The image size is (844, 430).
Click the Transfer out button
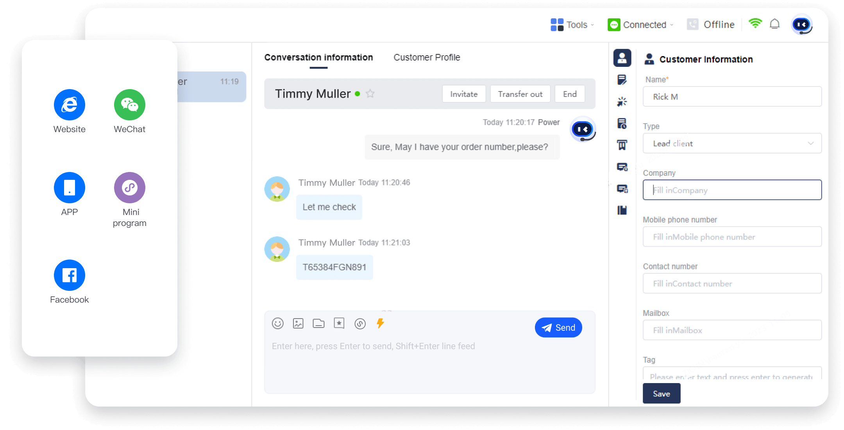pos(520,94)
